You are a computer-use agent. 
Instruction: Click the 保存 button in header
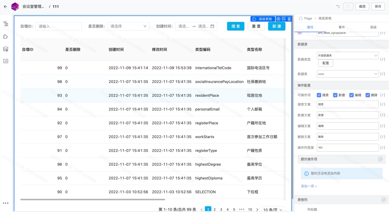pyautogui.click(x=378, y=6)
